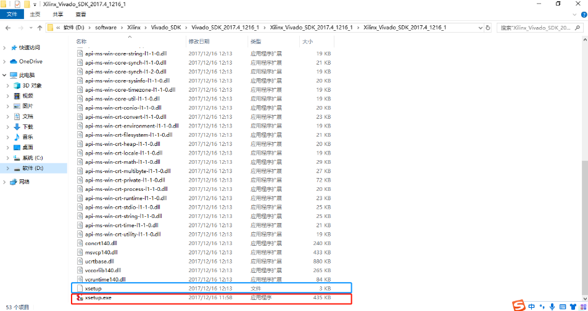The image size is (588, 311).
Task: Sort by the 名称 column header
Action: pos(130,41)
